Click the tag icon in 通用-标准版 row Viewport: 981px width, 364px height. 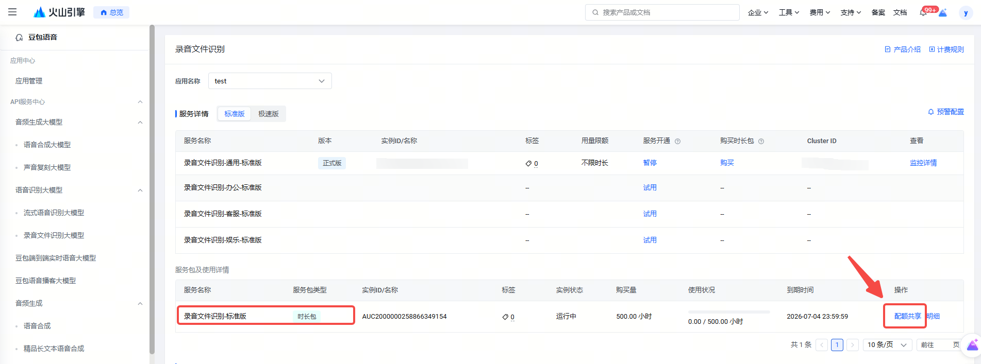click(528, 164)
